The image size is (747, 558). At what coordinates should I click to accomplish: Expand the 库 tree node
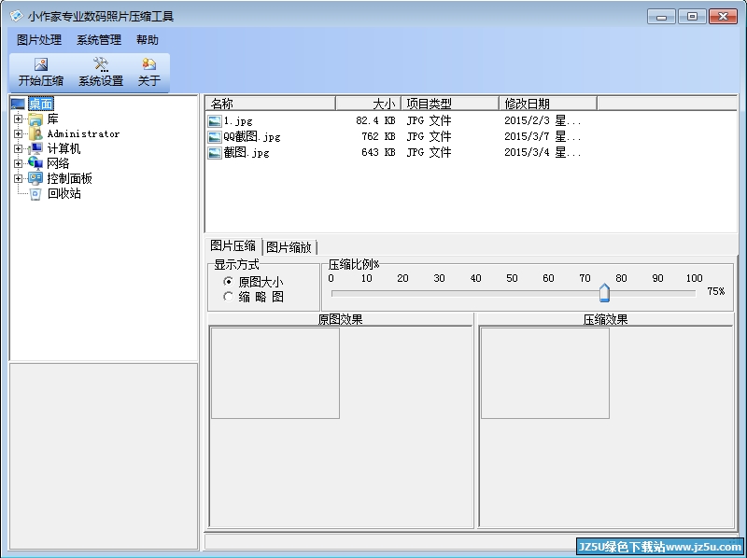click(18, 119)
